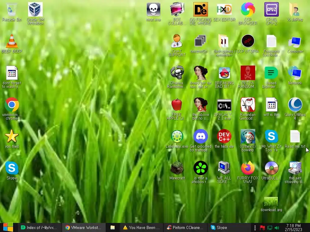Click the LimeWire.exe icon
Image resolution: width=310 pixels, height=232 pixels.
point(177,136)
